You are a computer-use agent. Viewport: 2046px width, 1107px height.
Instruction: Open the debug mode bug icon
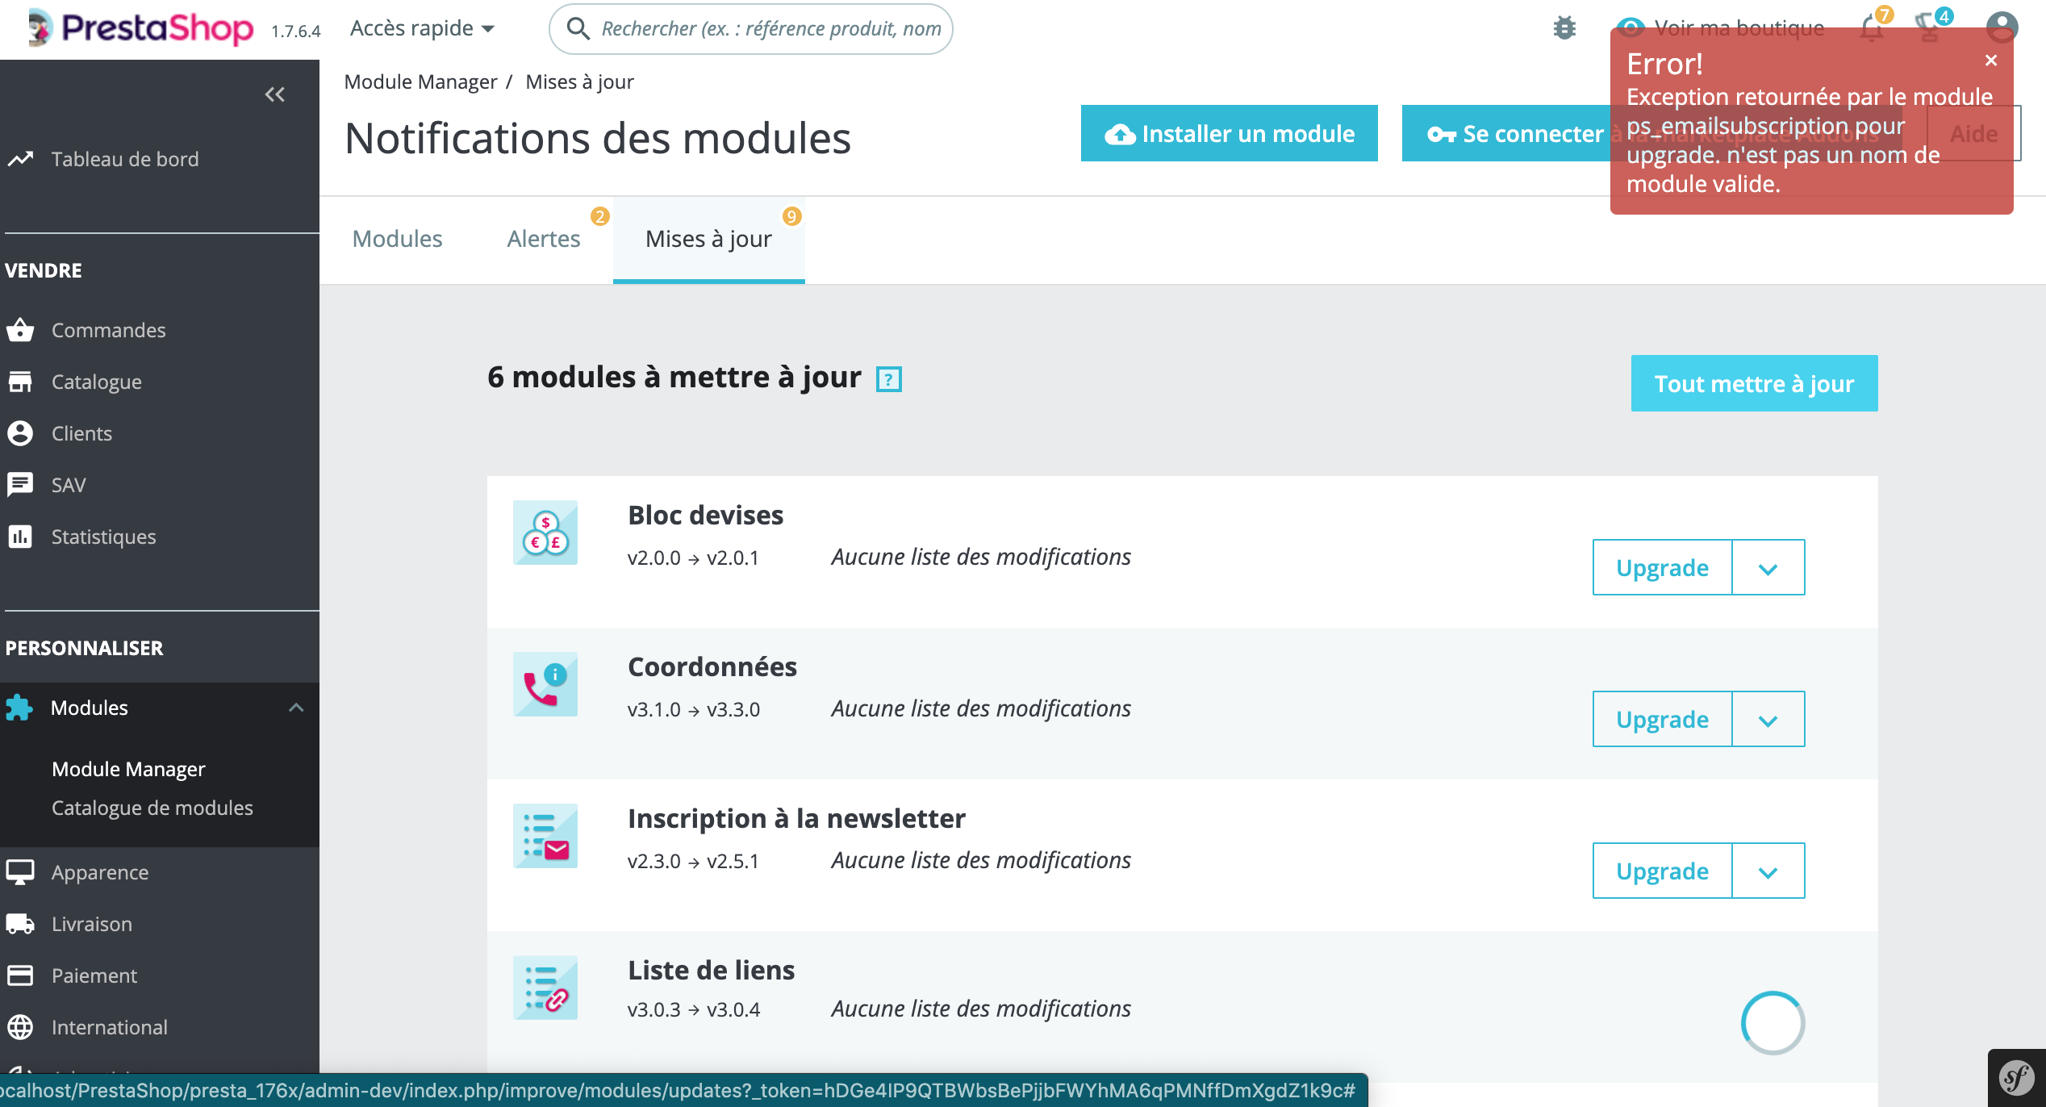tap(1565, 27)
